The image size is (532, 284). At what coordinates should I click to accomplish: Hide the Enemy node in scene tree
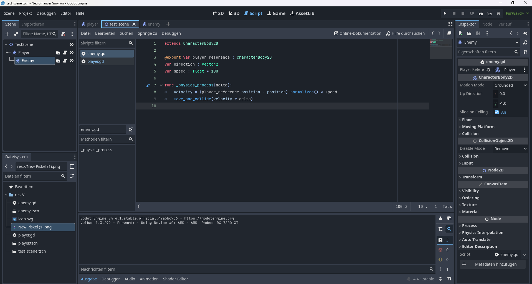tap(72, 61)
